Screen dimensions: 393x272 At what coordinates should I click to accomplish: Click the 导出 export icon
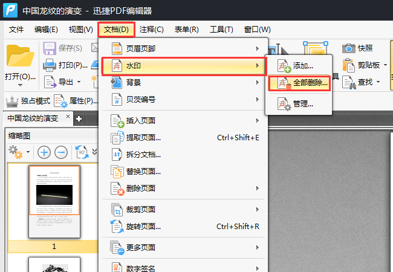tap(50, 82)
